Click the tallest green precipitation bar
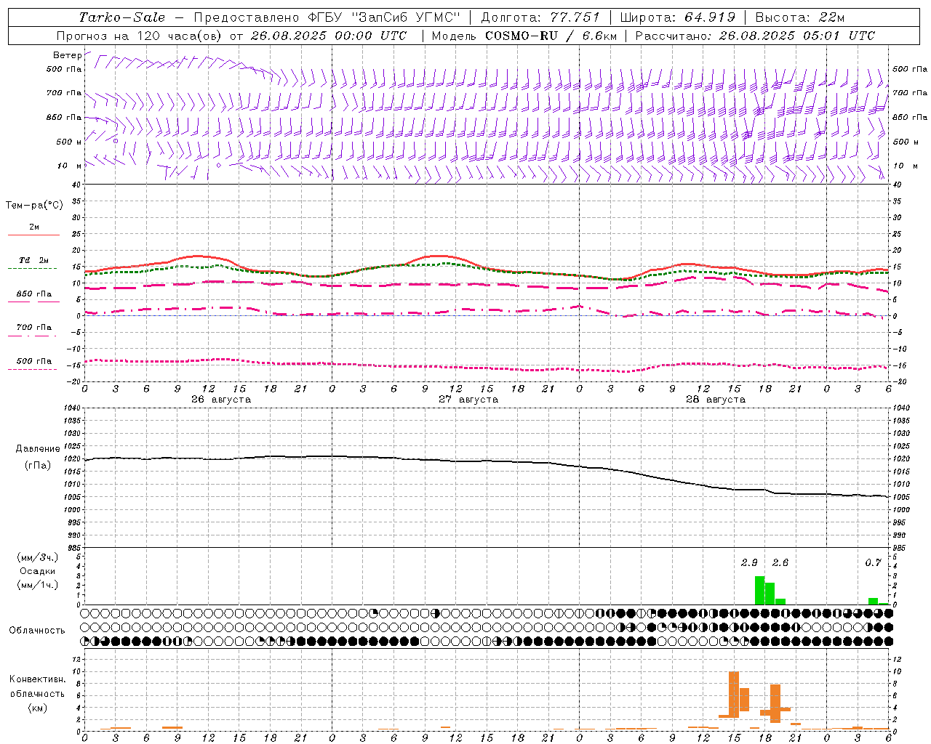Viewport: 931px width, 744px height. click(x=759, y=590)
